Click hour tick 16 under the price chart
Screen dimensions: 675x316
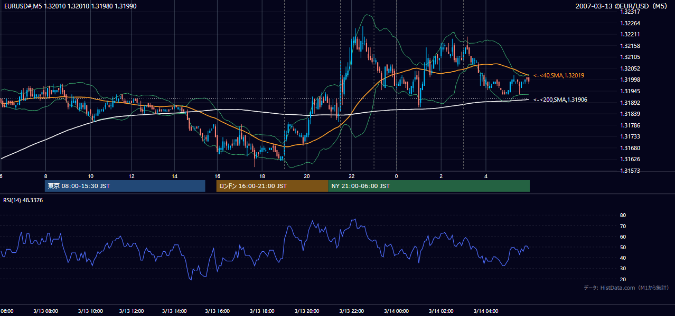coord(217,176)
